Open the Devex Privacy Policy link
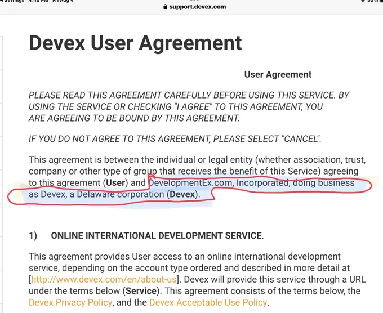Viewport: 383px width, 313px height. (x=70, y=302)
